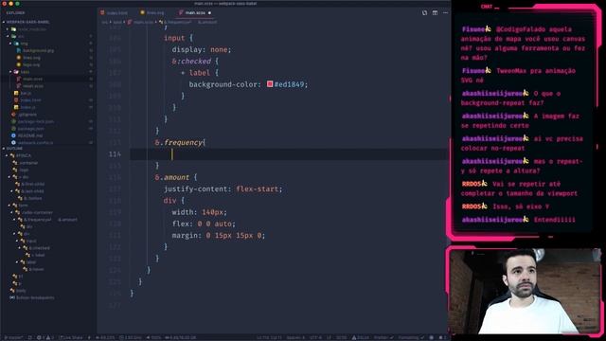Click the '&.frequency{' selector line
Viewport: 606px width, 341px height.
(x=180, y=142)
